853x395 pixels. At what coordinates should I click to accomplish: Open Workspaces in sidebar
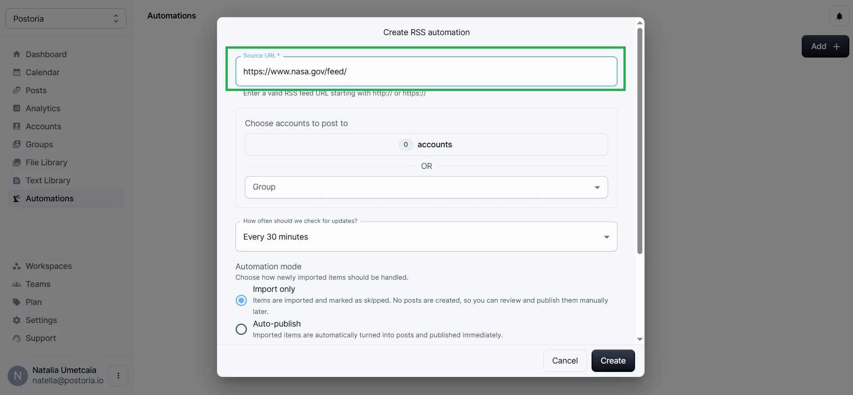tap(66, 266)
